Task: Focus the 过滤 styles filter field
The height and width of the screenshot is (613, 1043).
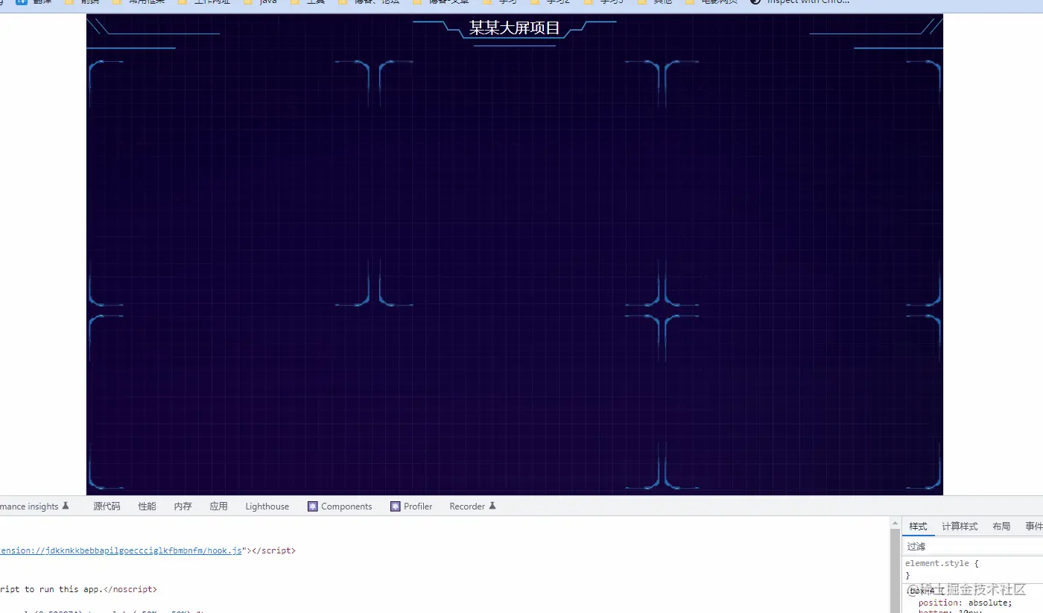Action: (x=972, y=547)
